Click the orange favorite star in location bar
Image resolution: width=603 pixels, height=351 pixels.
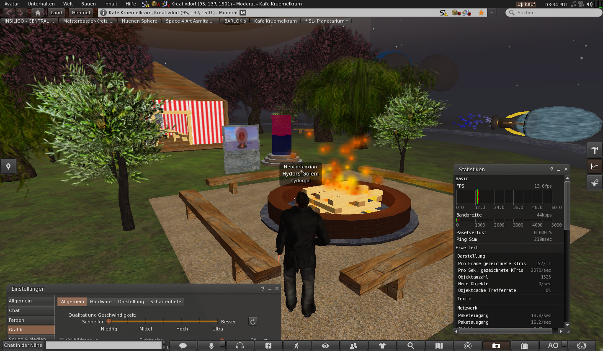(481, 13)
